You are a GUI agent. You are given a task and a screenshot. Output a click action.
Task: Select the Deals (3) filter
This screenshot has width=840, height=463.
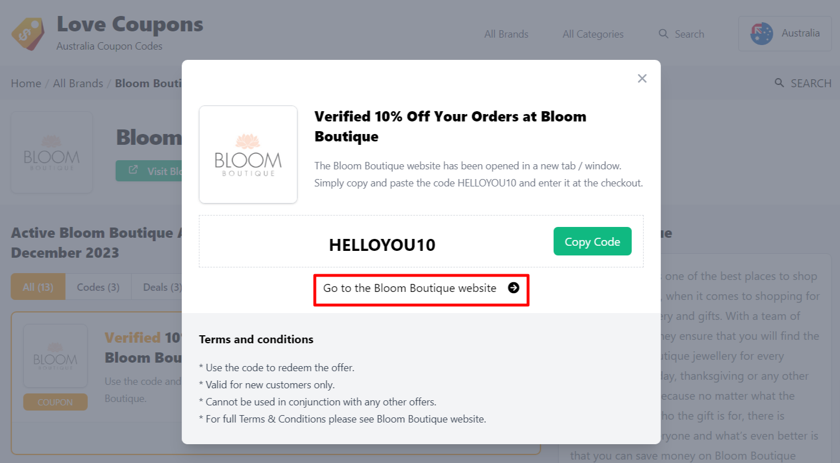point(161,287)
